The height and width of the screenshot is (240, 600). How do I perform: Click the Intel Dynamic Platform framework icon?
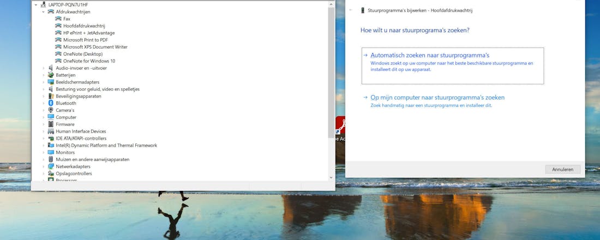click(x=51, y=145)
